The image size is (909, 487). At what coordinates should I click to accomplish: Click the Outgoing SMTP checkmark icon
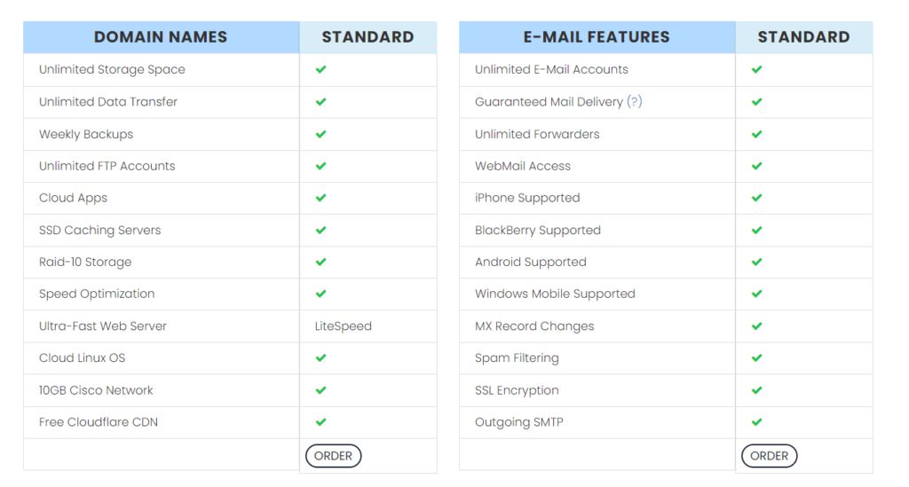coord(756,422)
